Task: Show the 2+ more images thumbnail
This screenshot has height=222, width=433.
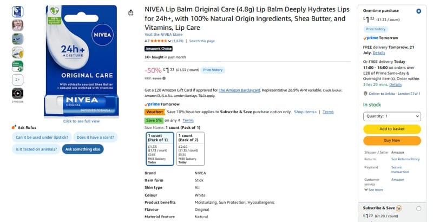Action: click(17, 80)
